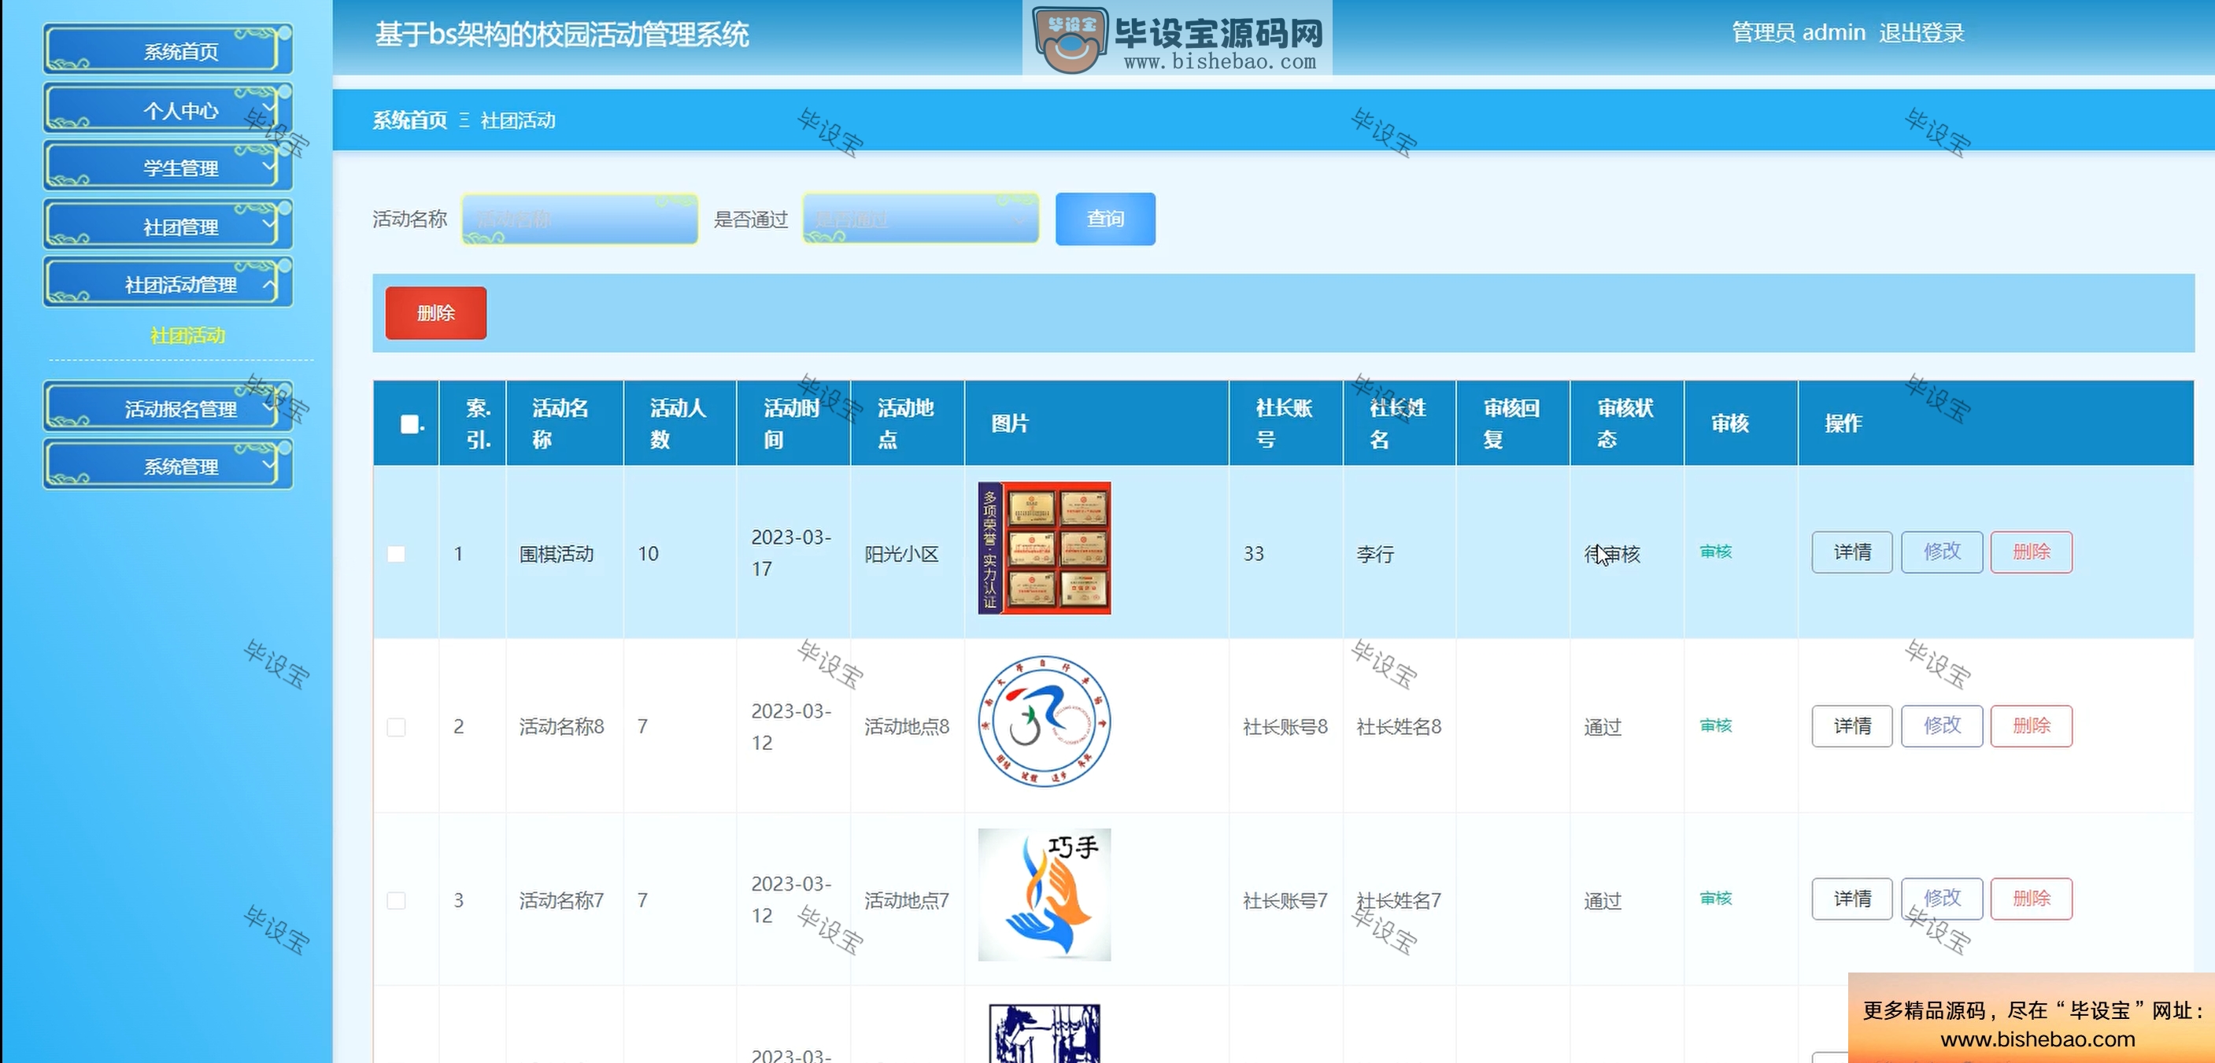Click 删除 for 活动名称8 row

pyautogui.click(x=2031, y=726)
